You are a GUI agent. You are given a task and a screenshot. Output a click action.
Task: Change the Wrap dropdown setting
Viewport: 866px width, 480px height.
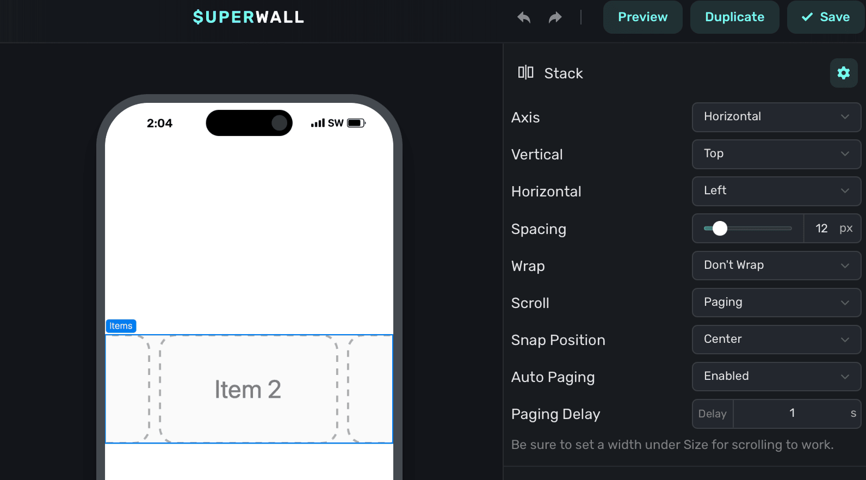776,266
